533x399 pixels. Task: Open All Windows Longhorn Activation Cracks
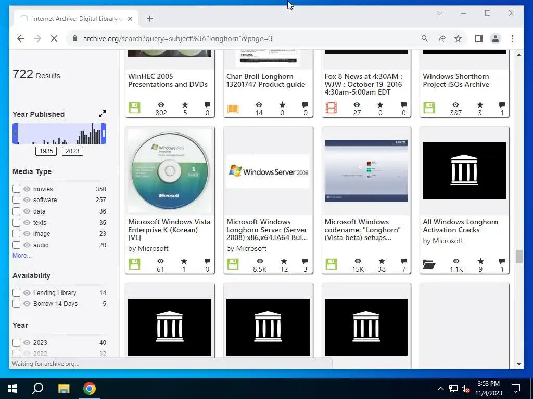(x=460, y=226)
